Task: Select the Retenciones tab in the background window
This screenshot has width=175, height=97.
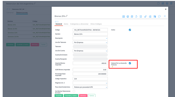Action: click(x=22, y=13)
